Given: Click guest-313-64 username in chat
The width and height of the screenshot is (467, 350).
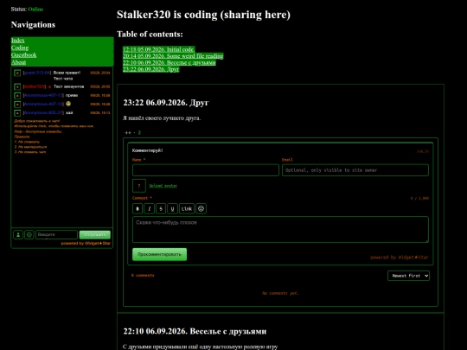Looking at the screenshot, I should pos(37,73).
